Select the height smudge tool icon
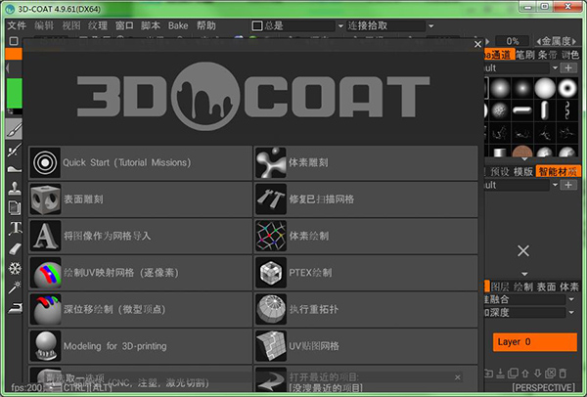The height and width of the screenshot is (397, 587). (15, 169)
